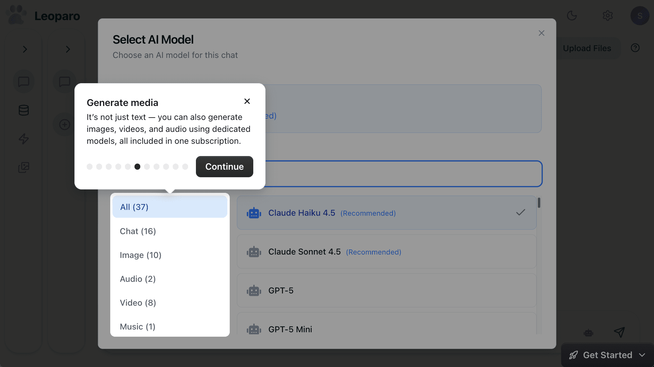The height and width of the screenshot is (367, 654).
Task: Open the image gallery sidebar icon
Action: tap(24, 167)
